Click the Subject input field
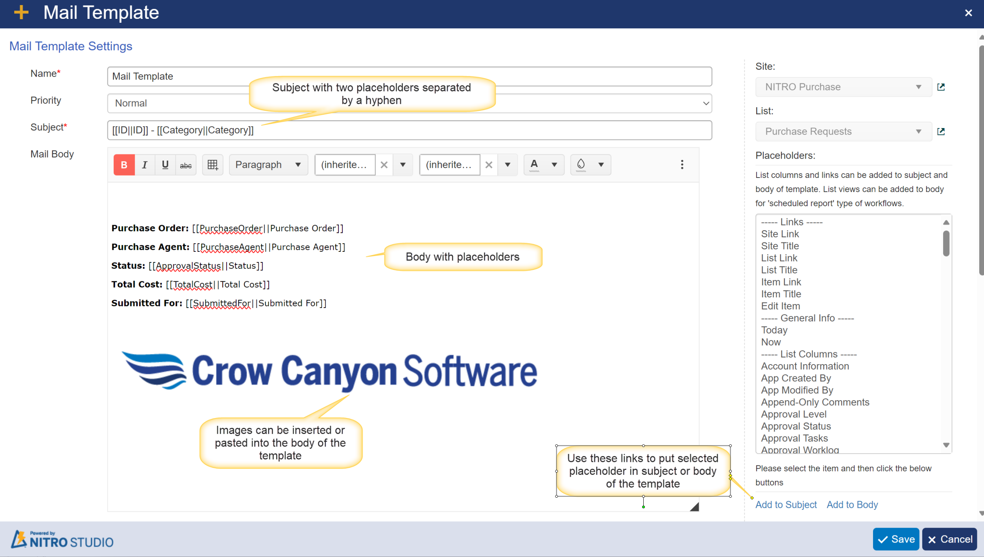Viewport: 984px width, 557px height. (x=410, y=130)
